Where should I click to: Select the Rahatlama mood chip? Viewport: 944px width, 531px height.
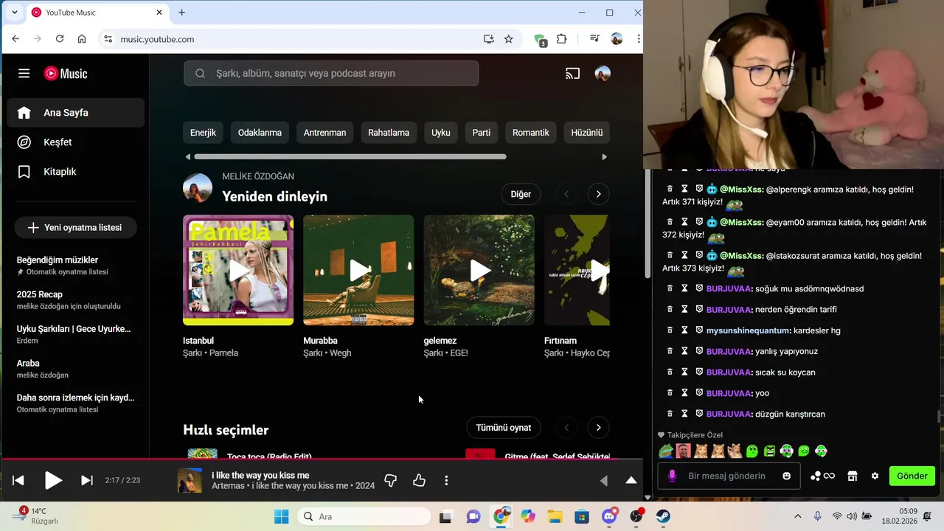click(x=389, y=133)
